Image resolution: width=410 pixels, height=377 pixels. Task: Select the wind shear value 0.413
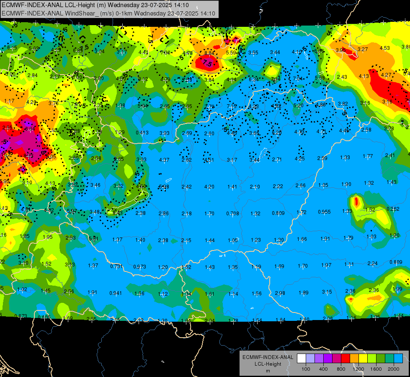pos(142,133)
